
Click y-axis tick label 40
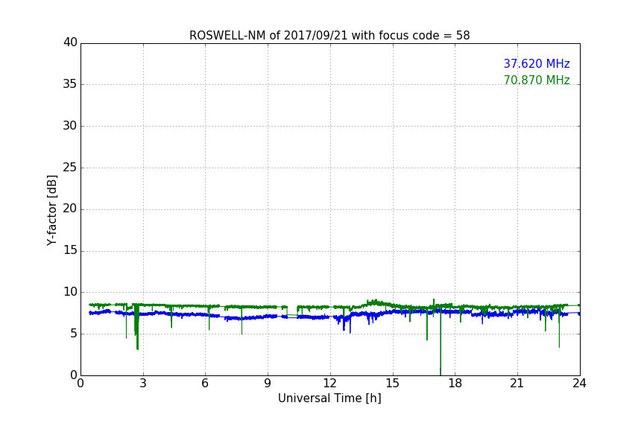[70, 42]
